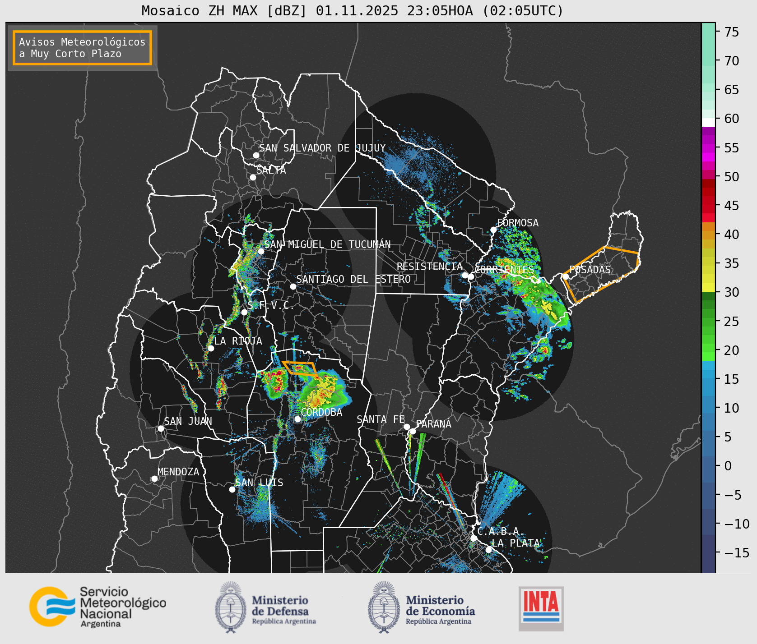Click the San Salvador de Jujuy marker dot

pyautogui.click(x=256, y=155)
